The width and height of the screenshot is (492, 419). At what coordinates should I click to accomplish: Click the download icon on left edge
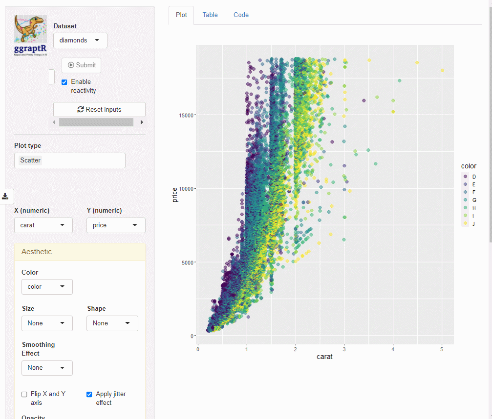click(x=5, y=196)
